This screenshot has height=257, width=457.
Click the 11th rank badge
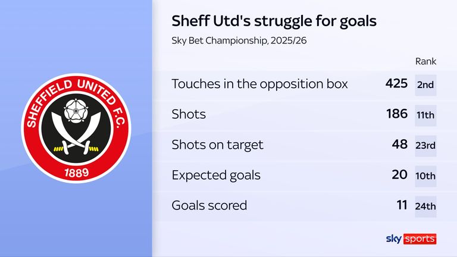coord(425,115)
